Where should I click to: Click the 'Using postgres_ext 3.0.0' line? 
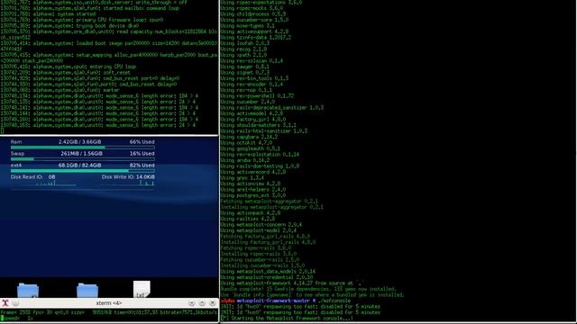(x=253, y=195)
